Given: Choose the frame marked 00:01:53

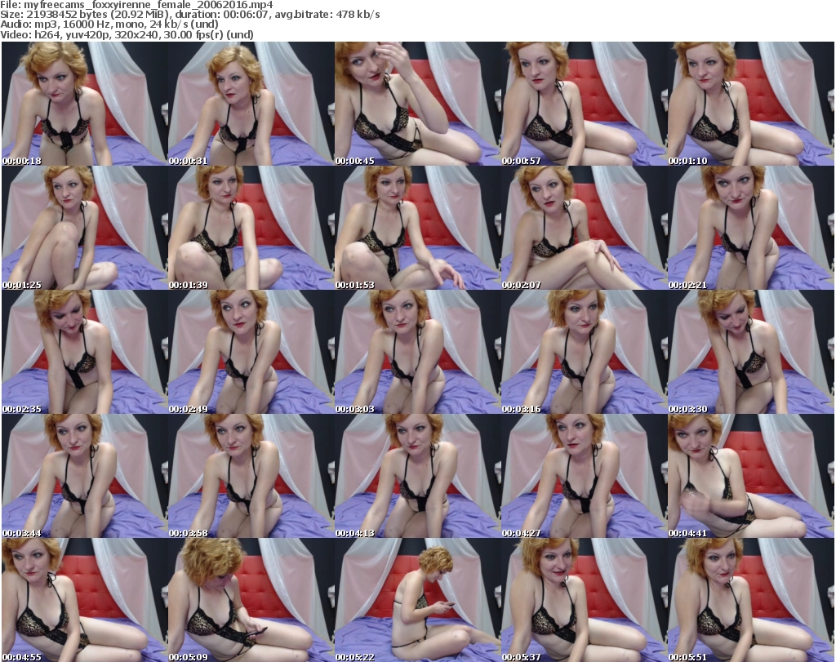Looking at the screenshot, I should pos(417,228).
